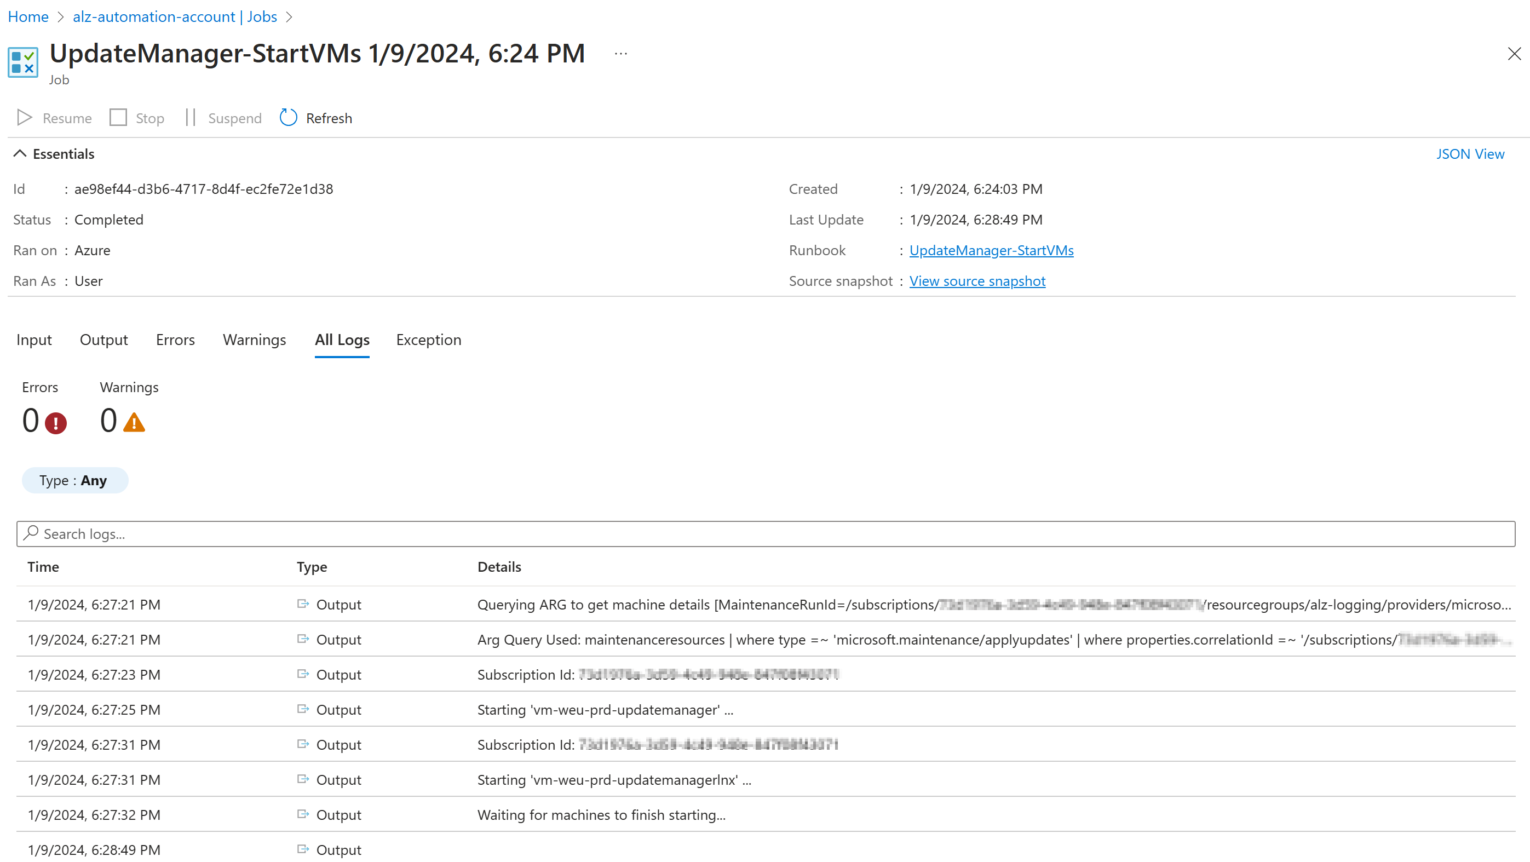Click inside the Search logs field

(x=766, y=533)
